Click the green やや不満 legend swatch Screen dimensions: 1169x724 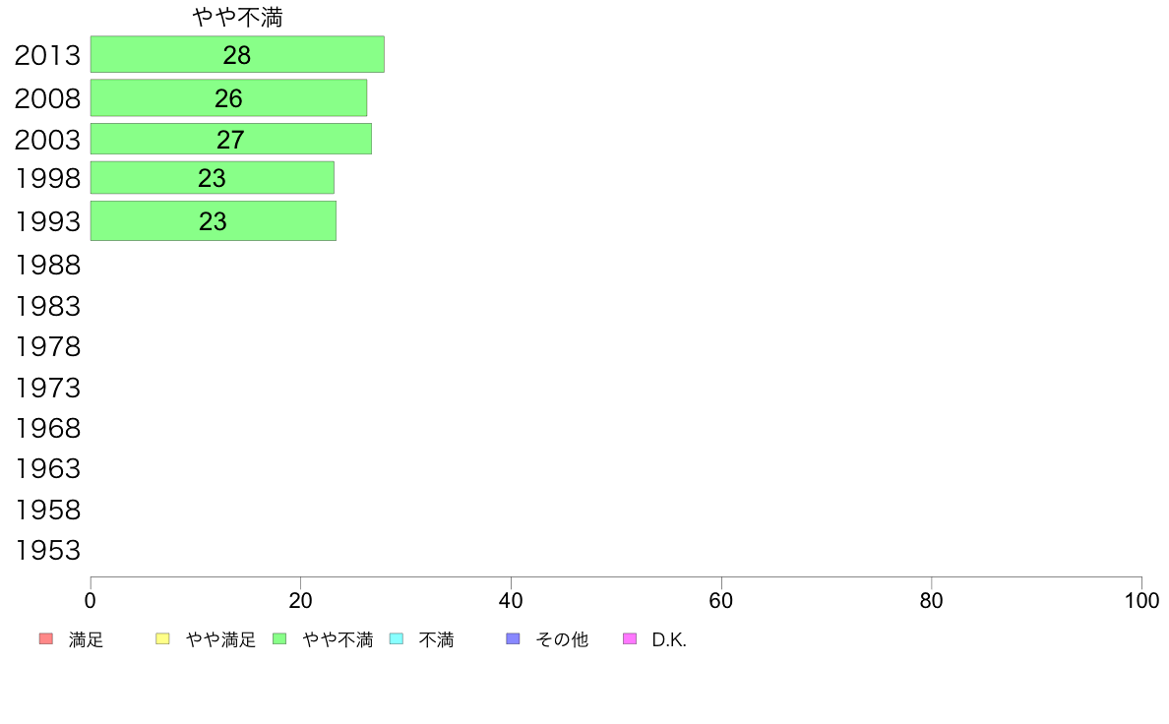coord(279,639)
